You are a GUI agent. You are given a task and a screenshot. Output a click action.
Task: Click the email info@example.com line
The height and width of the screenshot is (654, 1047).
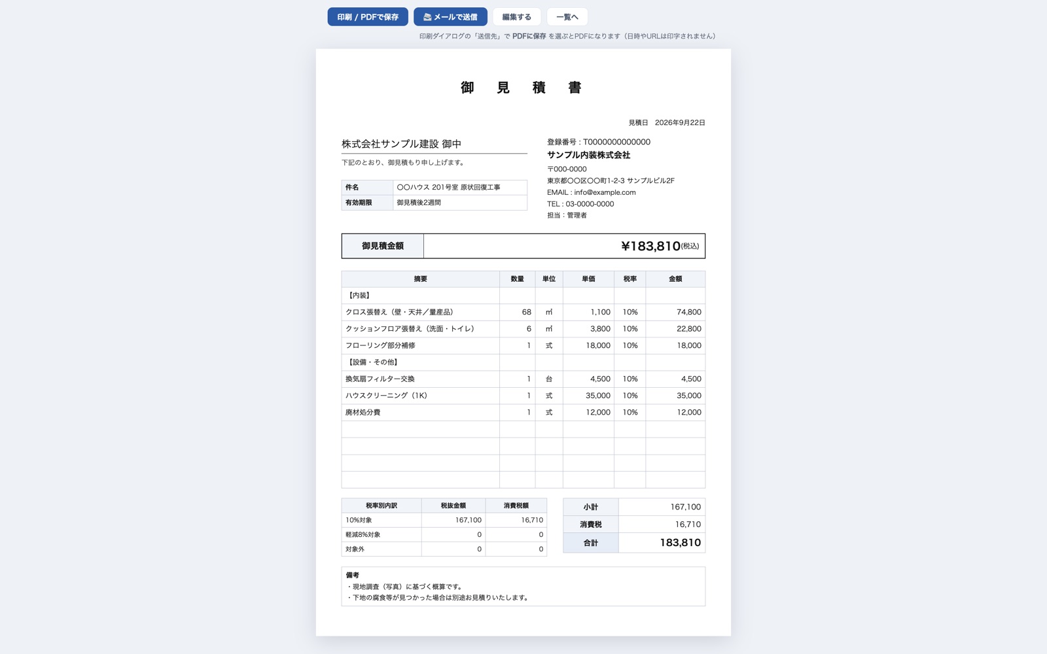pyautogui.click(x=592, y=192)
